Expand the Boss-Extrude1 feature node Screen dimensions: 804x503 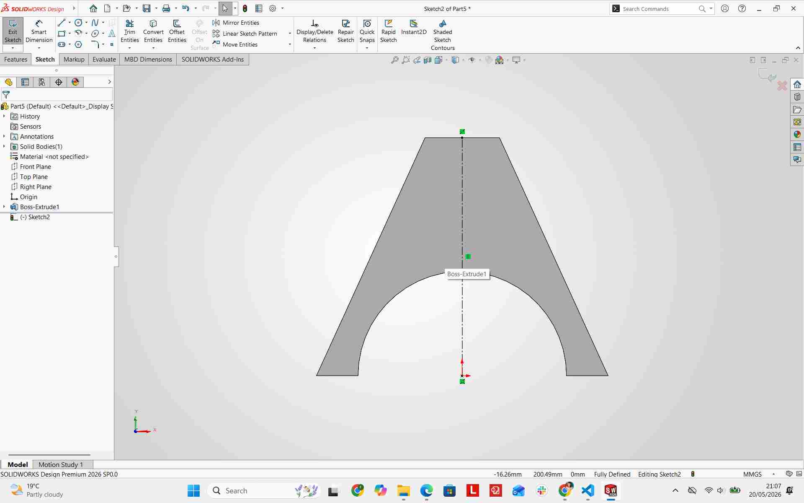pos(4,207)
